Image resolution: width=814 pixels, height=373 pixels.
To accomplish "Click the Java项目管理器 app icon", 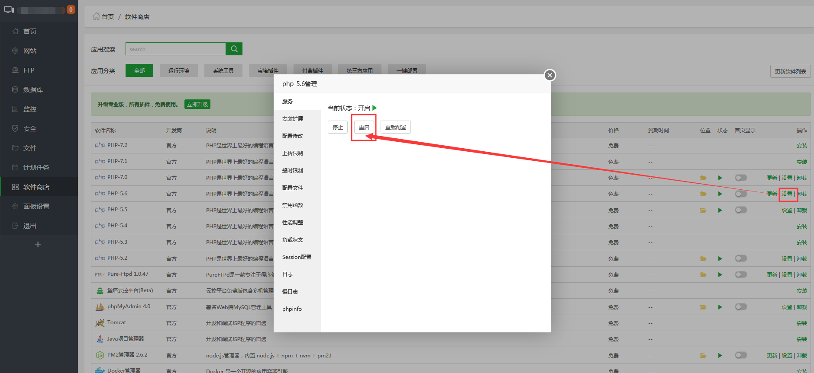I will coord(100,339).
